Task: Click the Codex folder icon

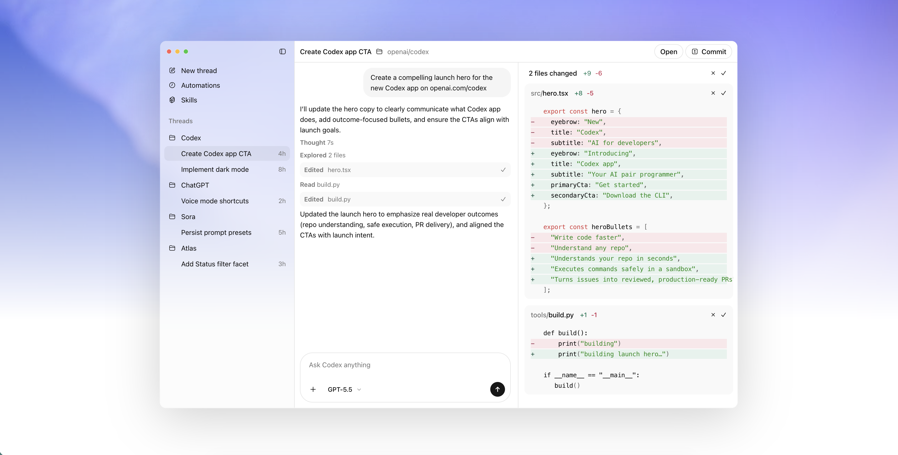Action: [172, 138]
